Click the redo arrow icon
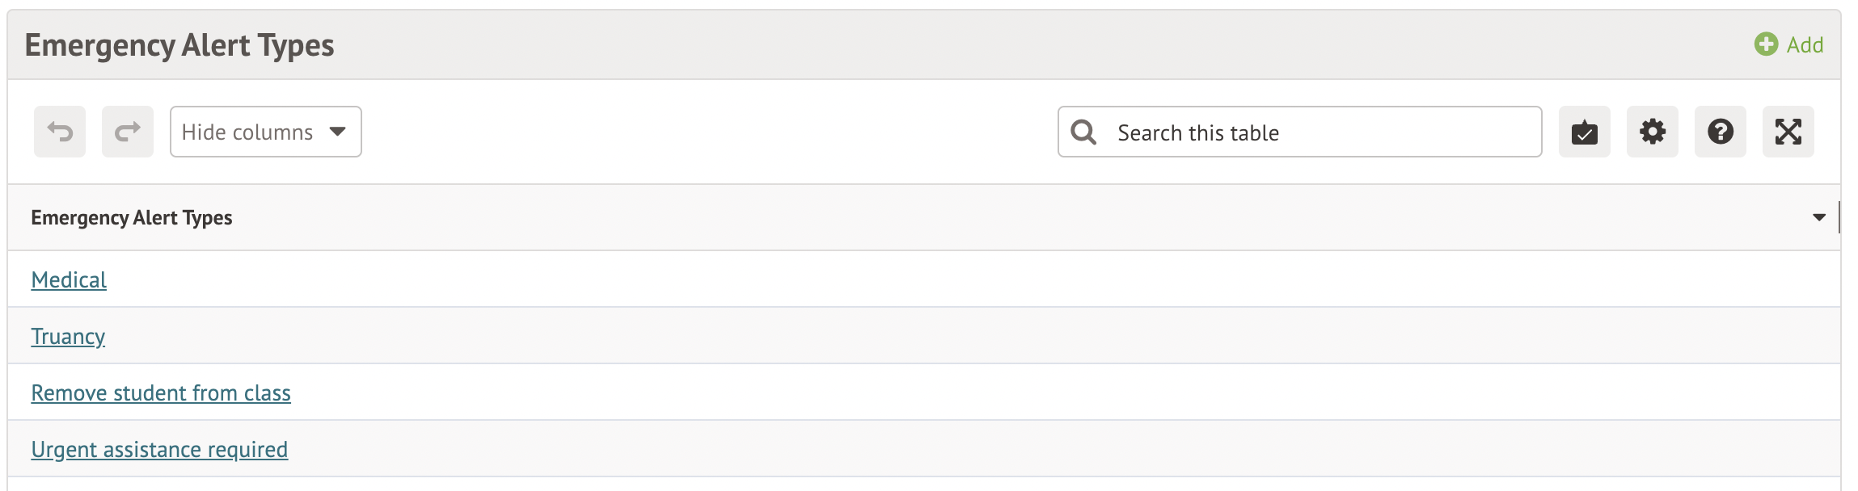1858x491 pixels. tap(128, 132)
